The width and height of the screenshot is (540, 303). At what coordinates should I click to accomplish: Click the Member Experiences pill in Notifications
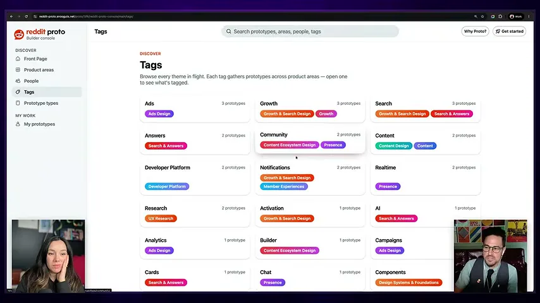284,186
